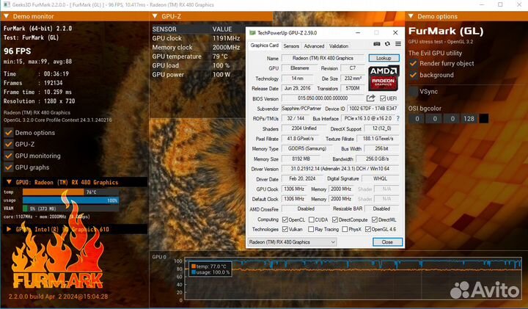Click the Subvendor Sapphire/PCPartner field
Image resolution: width=528 pixels, height=309 pixels.
(x=301, y=109)
